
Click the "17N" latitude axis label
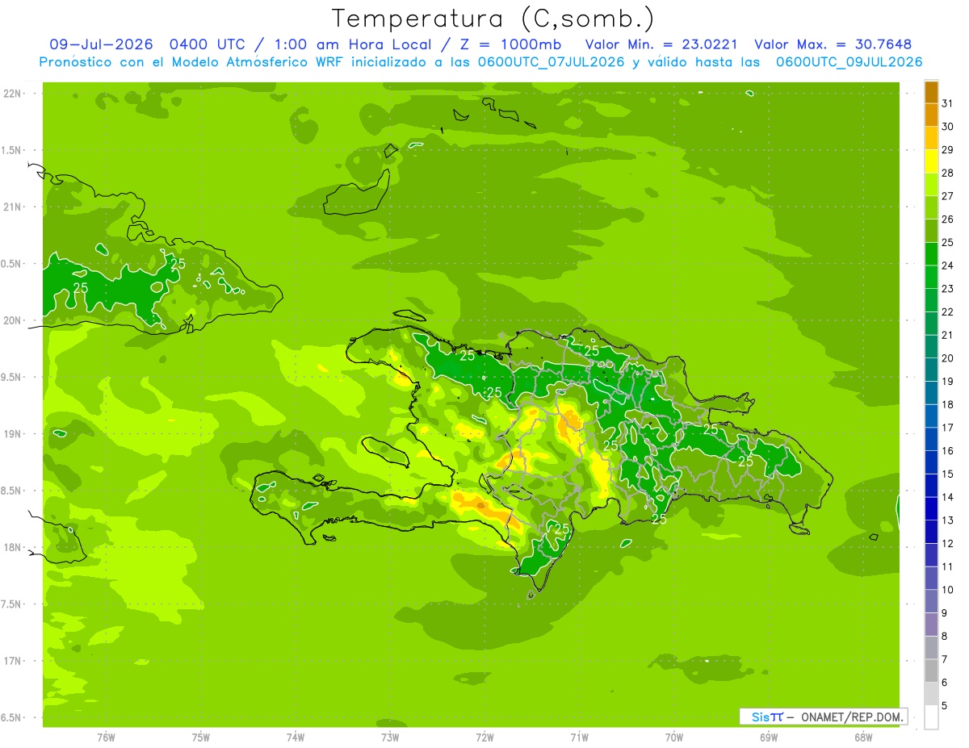pyautogui.click(x=13, y=662)
